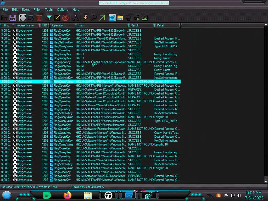This screenshot has height=201, width=268.
Task: Open File Explorer from the taskbar
Action: 88,195
